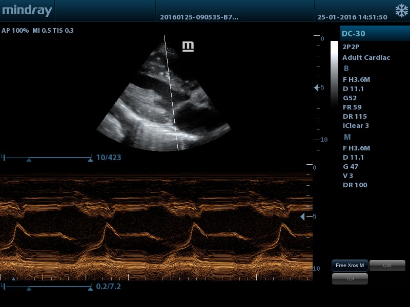The height and width of the screenshot is (307, 410).
Task: Click the DC-30 system label
Action: 353,34
